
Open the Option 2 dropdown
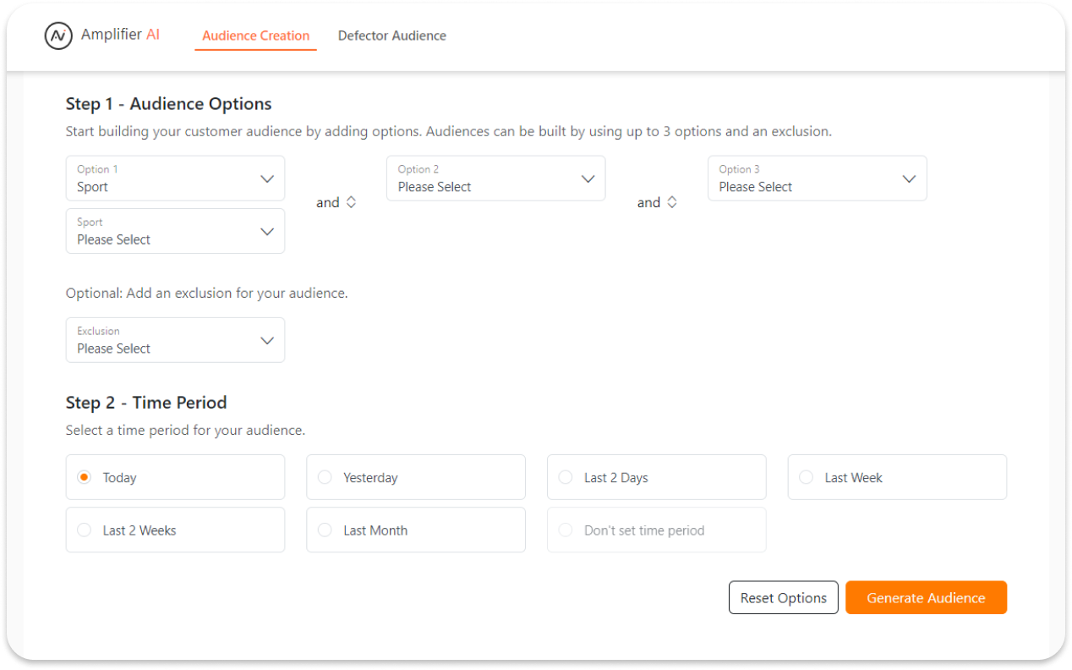click(x=496, y=178)
